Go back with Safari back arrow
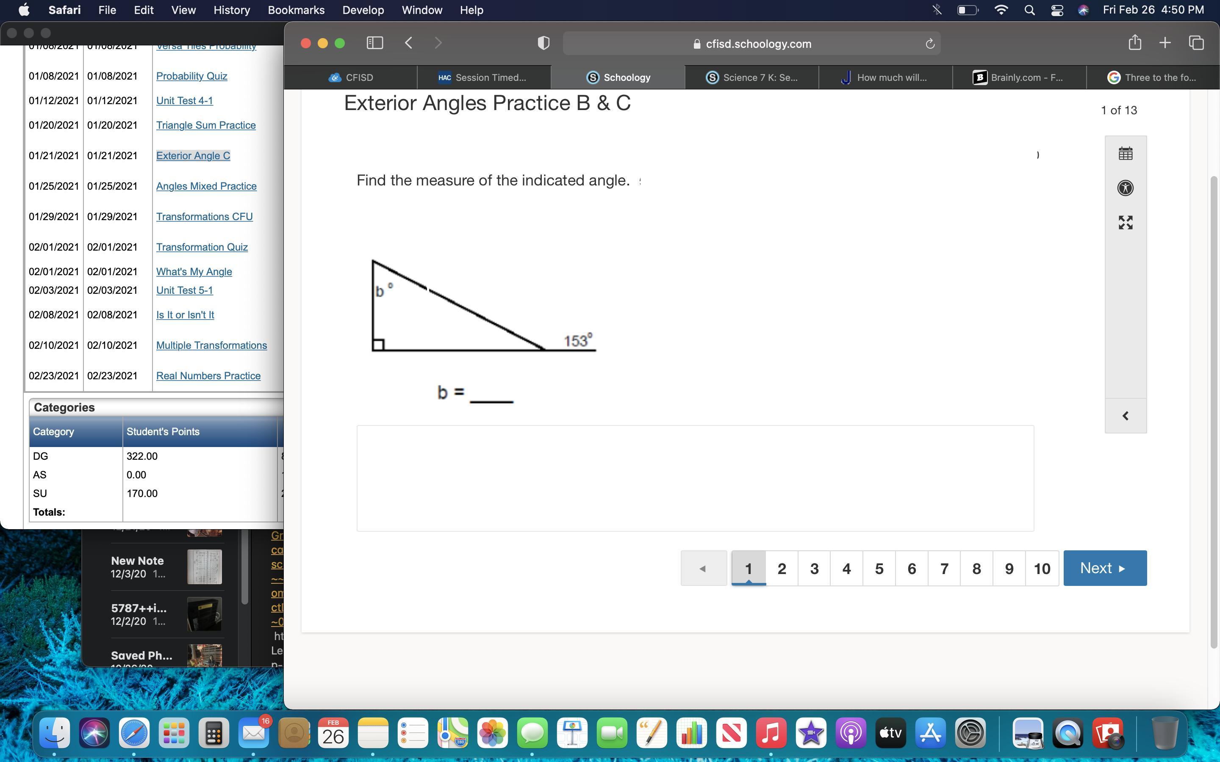Viewport: 1220px width, 762px height. tap(409, 43)
